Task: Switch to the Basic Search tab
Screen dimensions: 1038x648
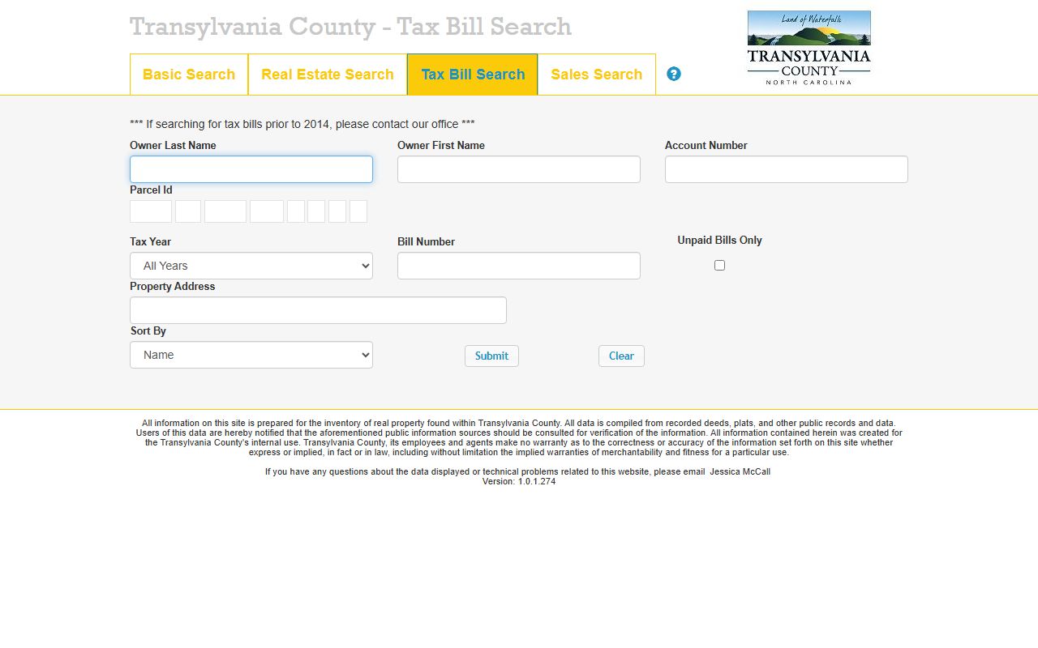Action: click(189, 75)
